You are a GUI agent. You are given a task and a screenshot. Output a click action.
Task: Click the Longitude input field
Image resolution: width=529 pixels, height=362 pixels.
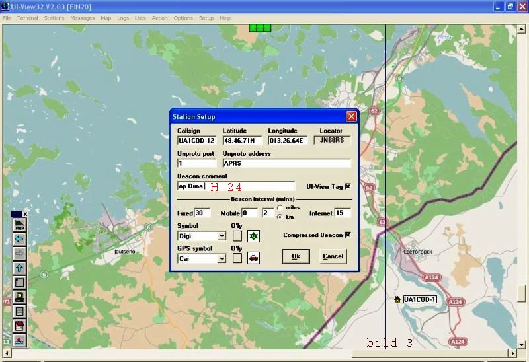pyautogui.click(x=288, y=141)
